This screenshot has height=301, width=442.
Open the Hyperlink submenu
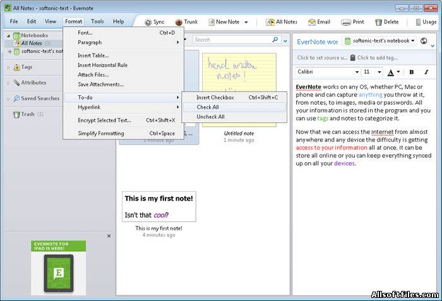click(123, 107)
